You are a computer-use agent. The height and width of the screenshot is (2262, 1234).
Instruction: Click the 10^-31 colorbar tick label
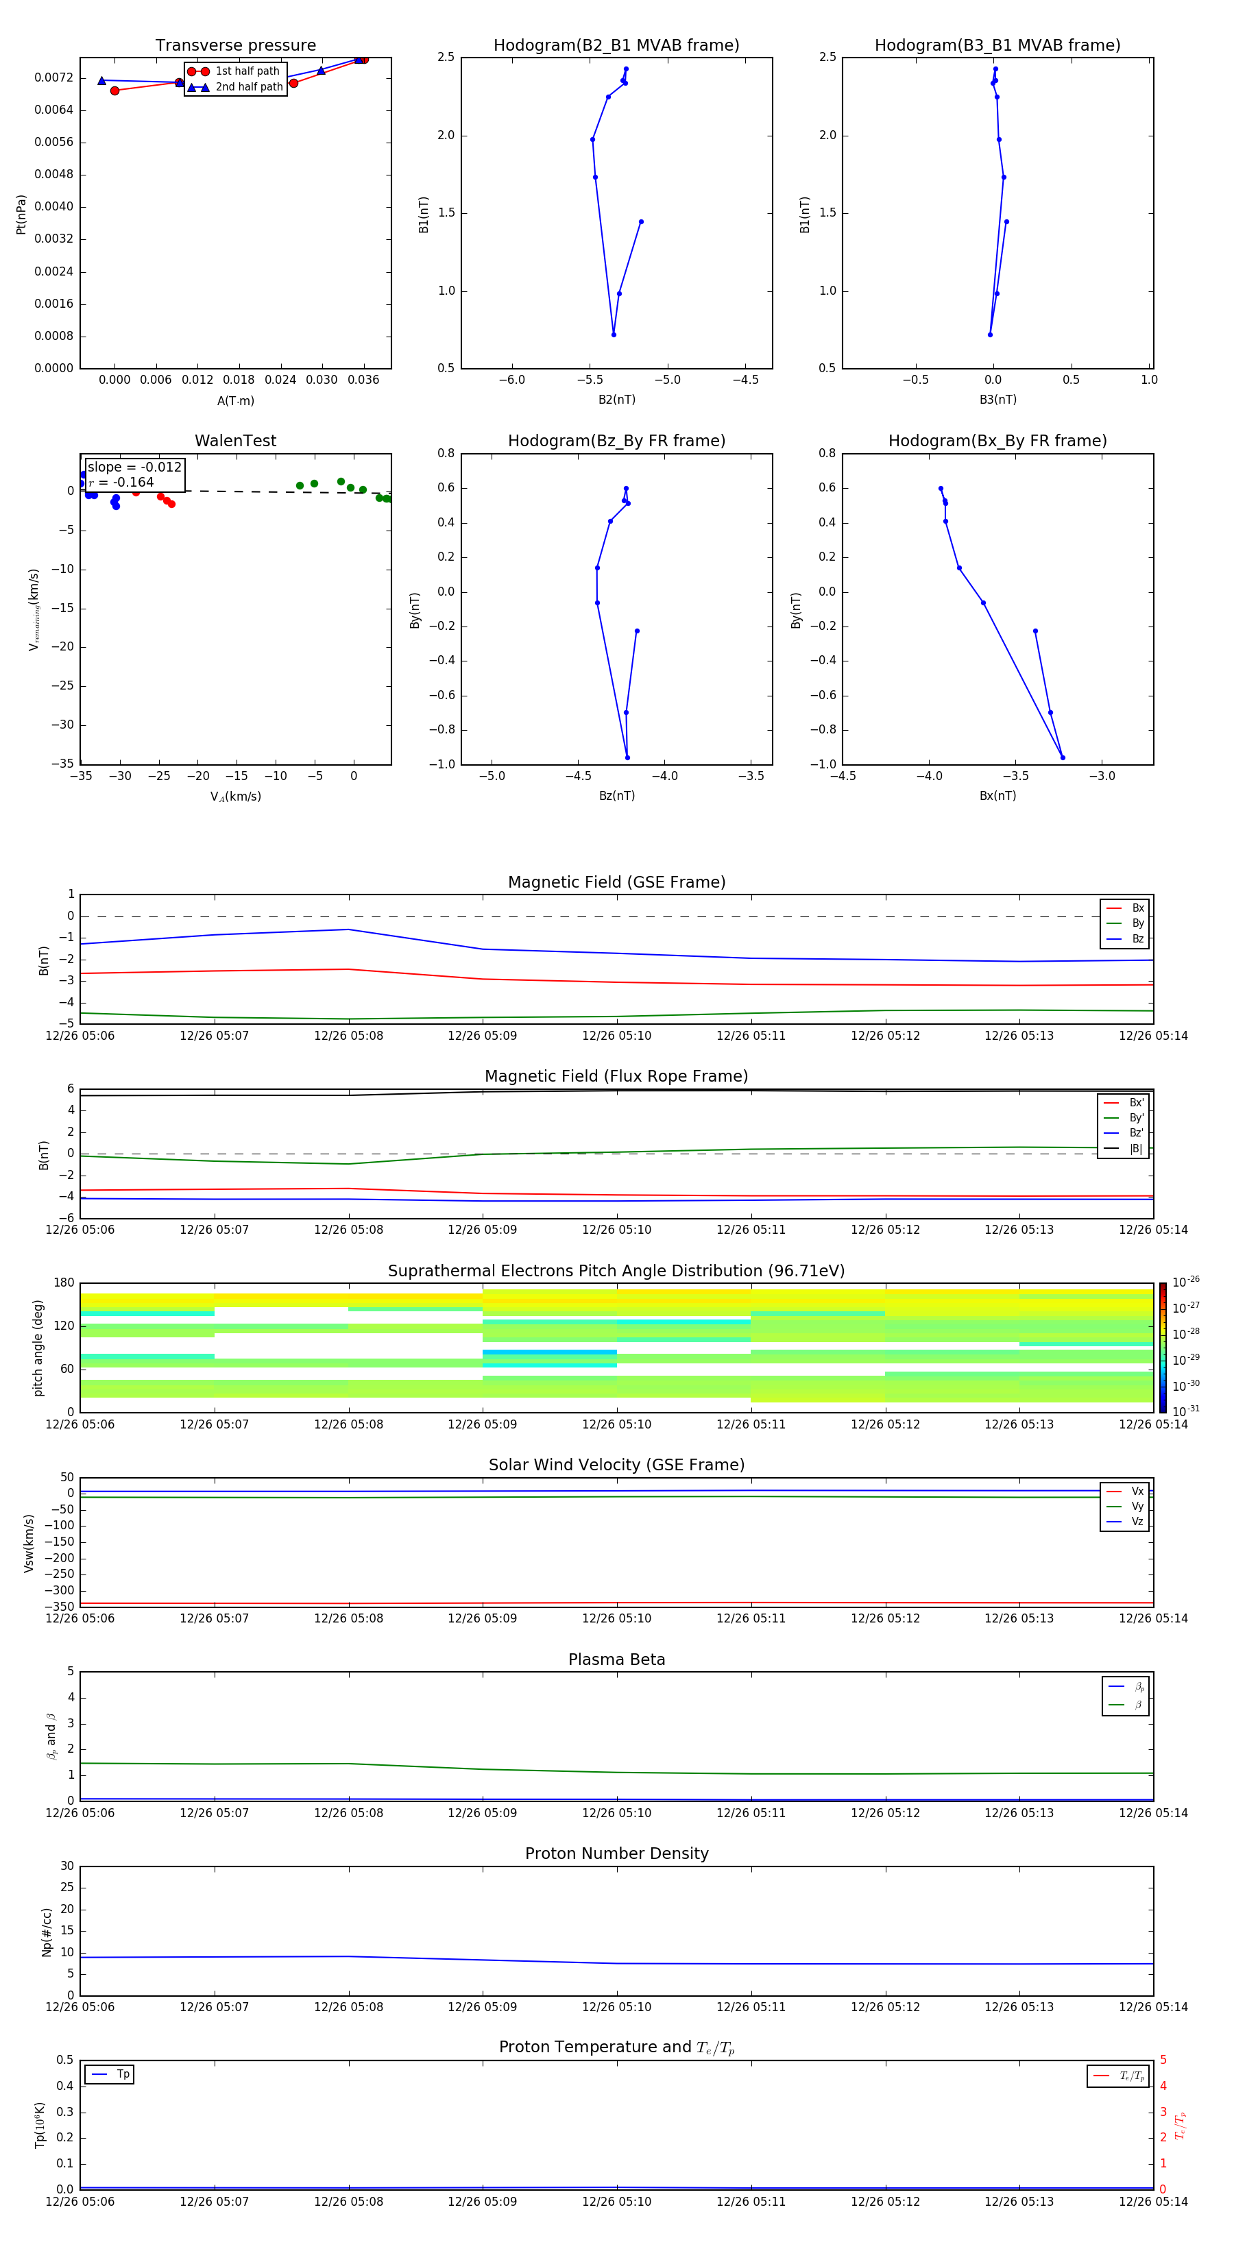pyautogui.click(x=1186, y=1411)
